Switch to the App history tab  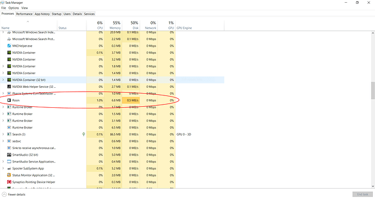(42, 14)
